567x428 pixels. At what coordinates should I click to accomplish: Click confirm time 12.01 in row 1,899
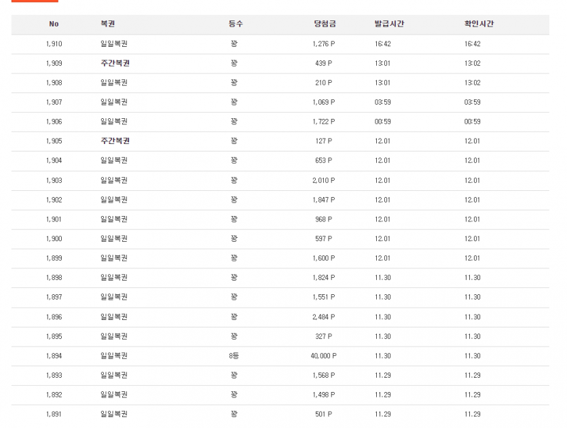[x=472, y=258]
